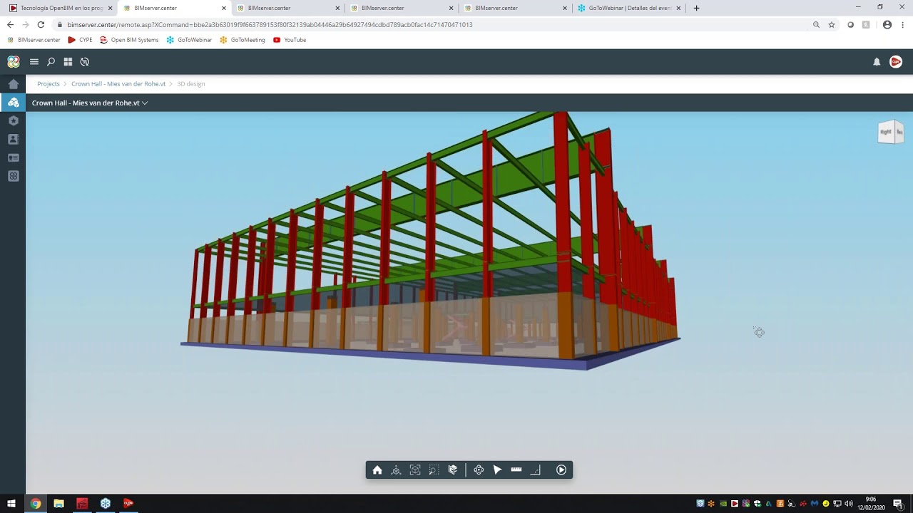Image resolution: width=913 pixels, height=513 pixels.
Task: Click the fit-model-to-view cube icon
Action: pyautogui.click(x=415, y=470)
